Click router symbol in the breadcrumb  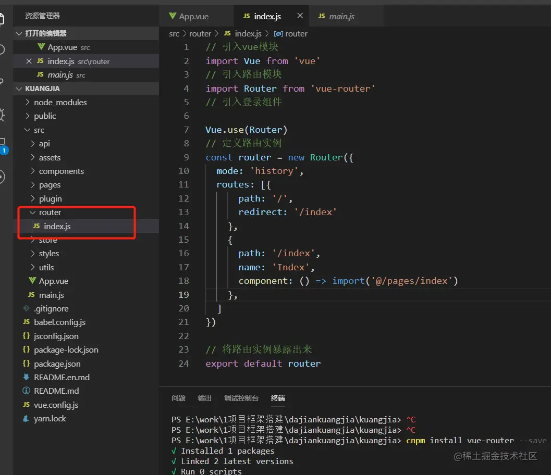tap(296, 34)
